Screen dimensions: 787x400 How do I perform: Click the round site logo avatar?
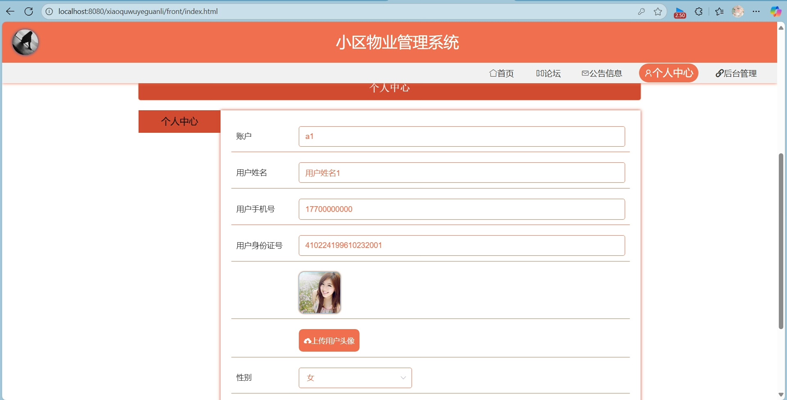(25, 42)
